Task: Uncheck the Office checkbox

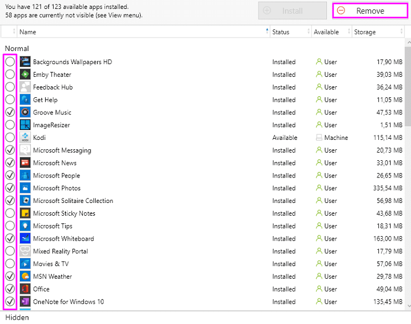Action: click(x=10, y=289)
